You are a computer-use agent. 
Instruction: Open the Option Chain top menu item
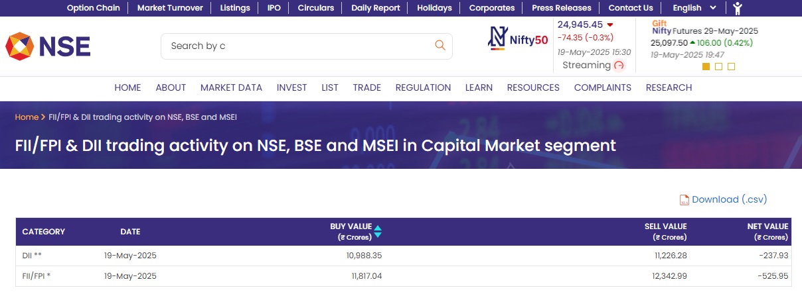click(94, 8)
